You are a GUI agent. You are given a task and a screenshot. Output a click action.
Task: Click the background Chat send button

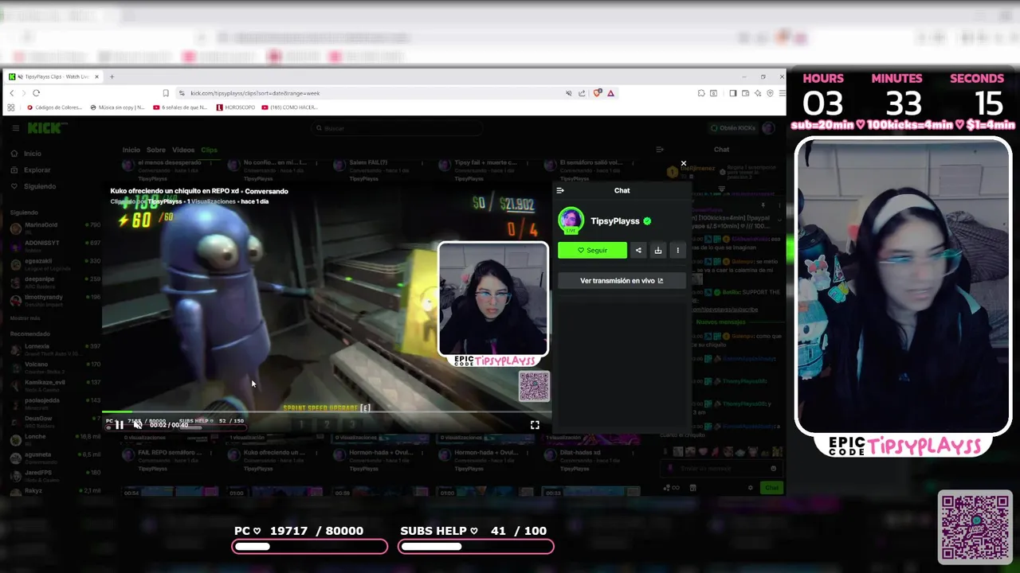click(771, 487)
